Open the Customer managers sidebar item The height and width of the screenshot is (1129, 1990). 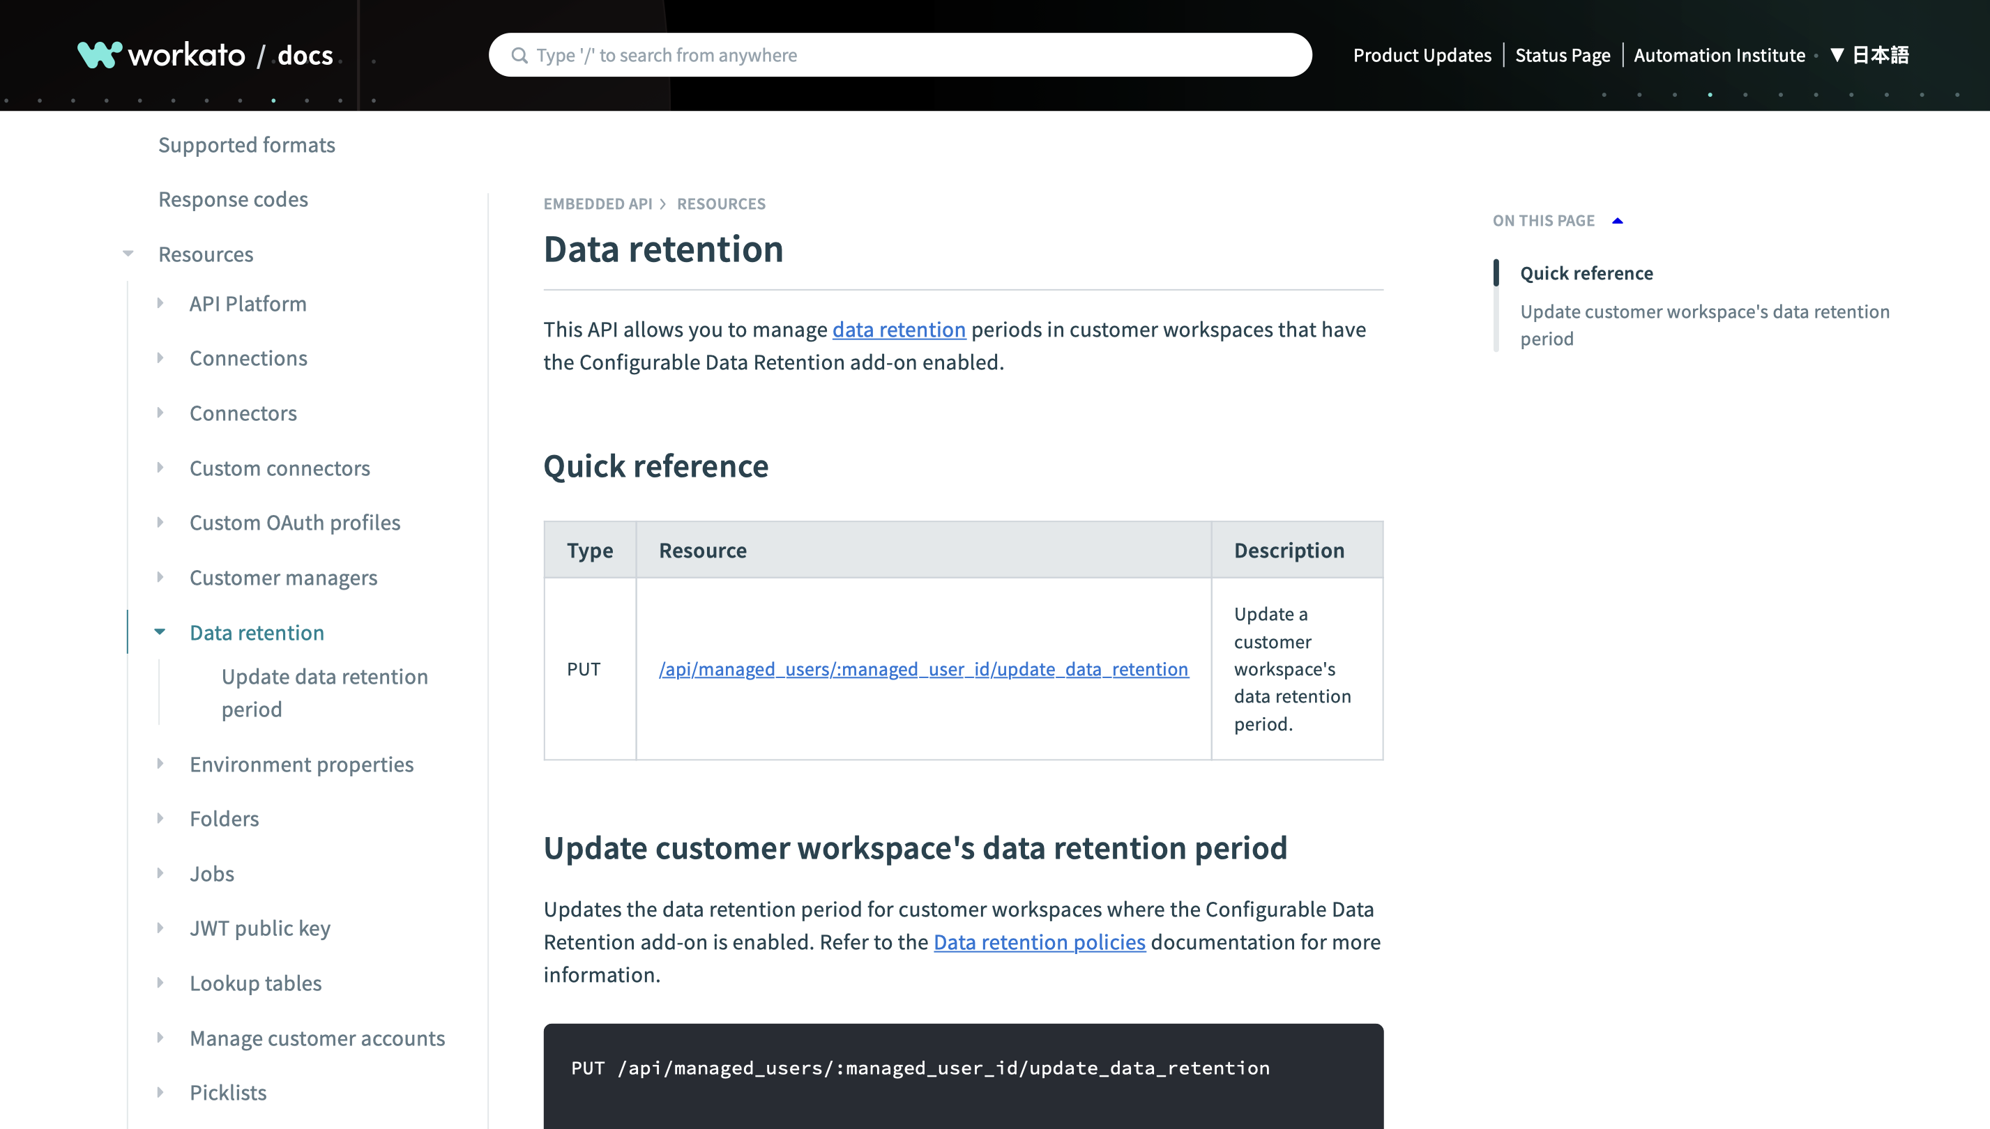283,578
